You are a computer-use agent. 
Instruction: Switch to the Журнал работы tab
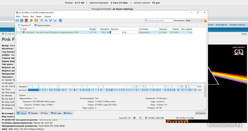coord(42,25)
